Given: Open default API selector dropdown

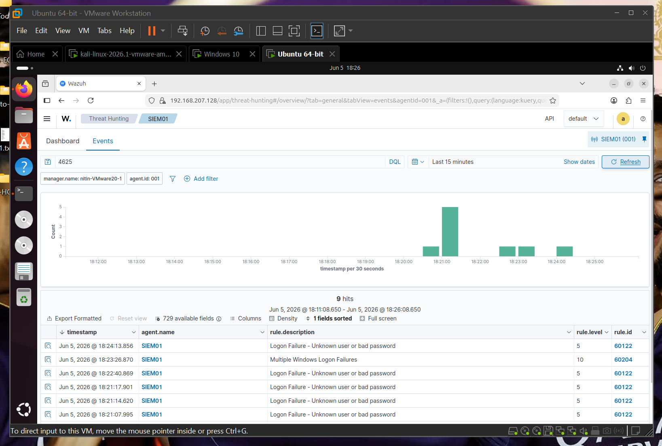Looking at the screenshot, I should 584,119.
